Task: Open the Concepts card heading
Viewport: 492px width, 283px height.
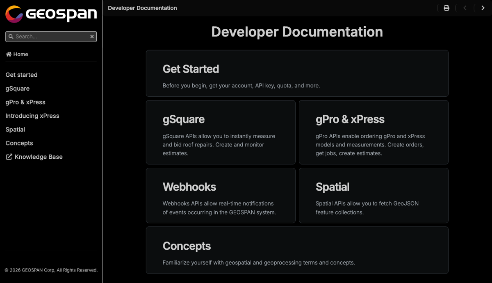Action: (x=187, y=246)
